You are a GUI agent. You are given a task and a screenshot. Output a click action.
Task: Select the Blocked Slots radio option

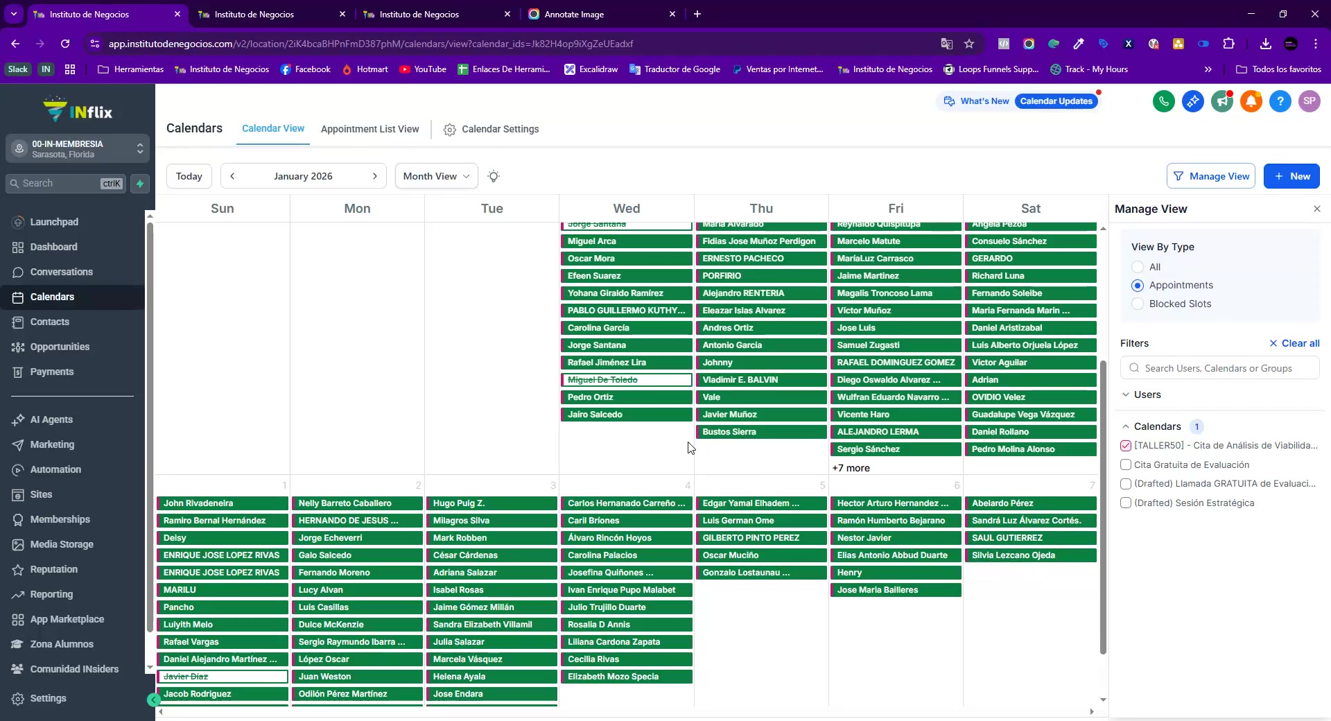pyautogui.click(x=1138, y=304)
